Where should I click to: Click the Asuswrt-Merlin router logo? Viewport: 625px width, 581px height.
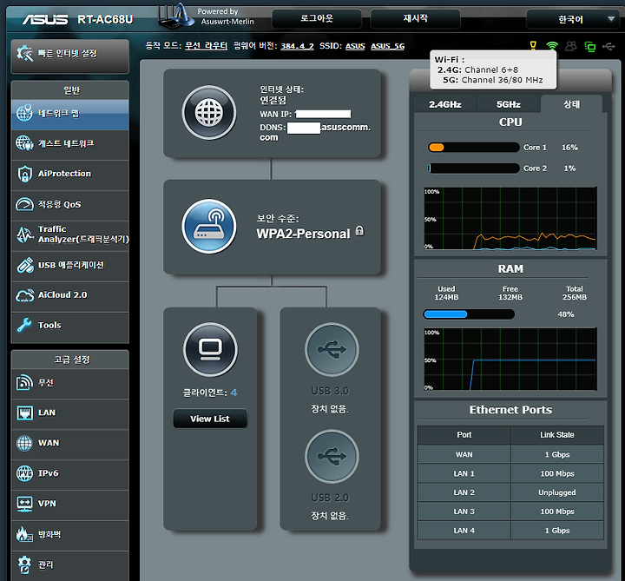(x=175, y=16)
